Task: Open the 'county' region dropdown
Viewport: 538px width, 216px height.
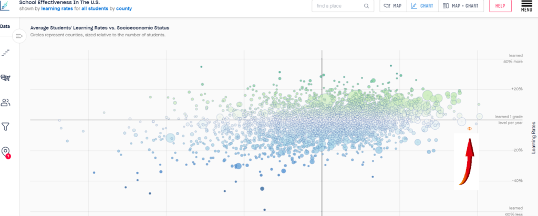Action: 124,9
